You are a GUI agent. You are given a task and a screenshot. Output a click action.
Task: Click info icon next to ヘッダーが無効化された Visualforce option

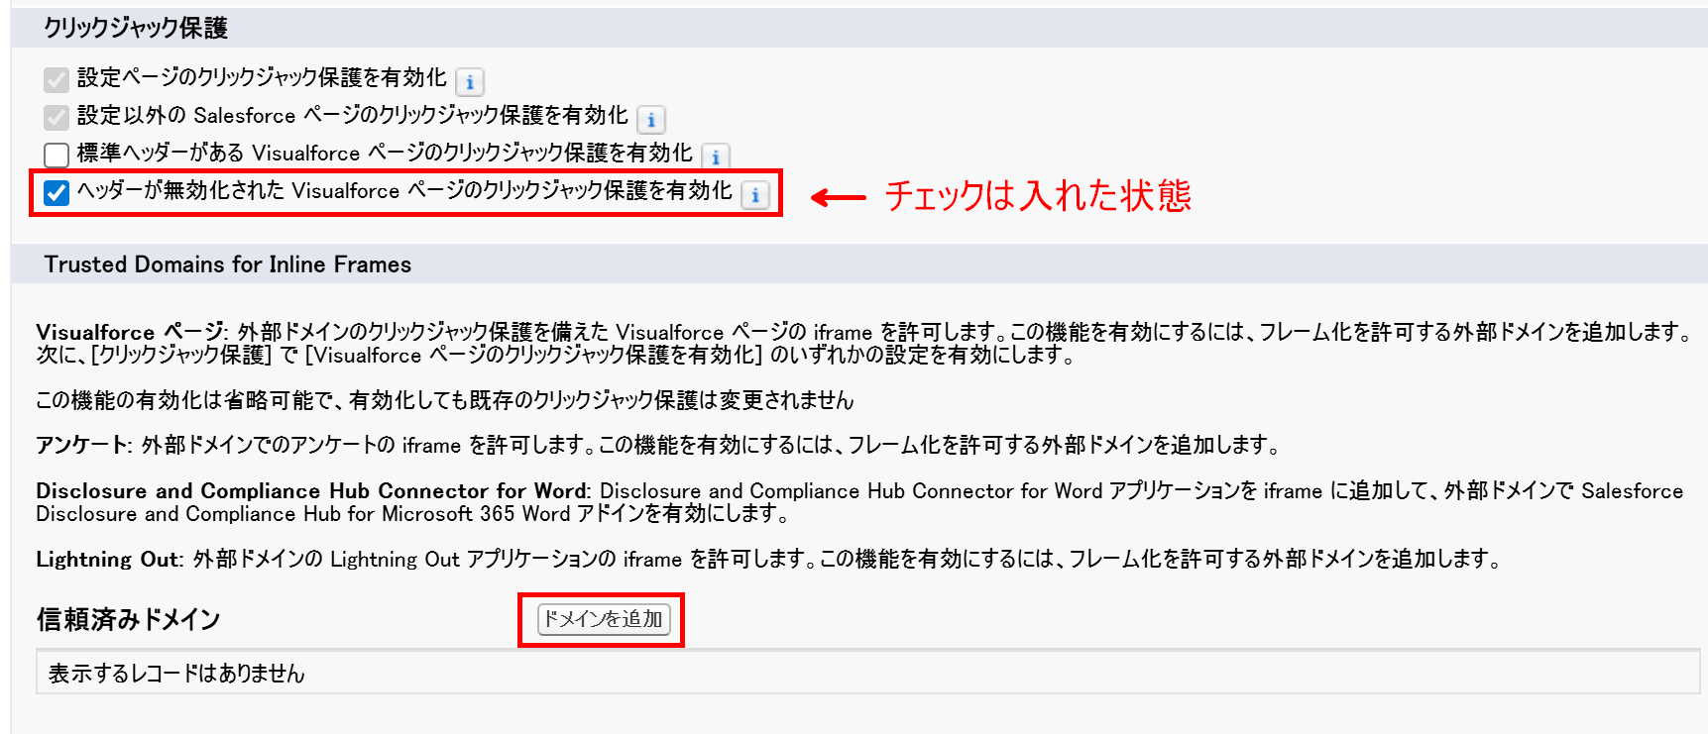click(755, 195)
